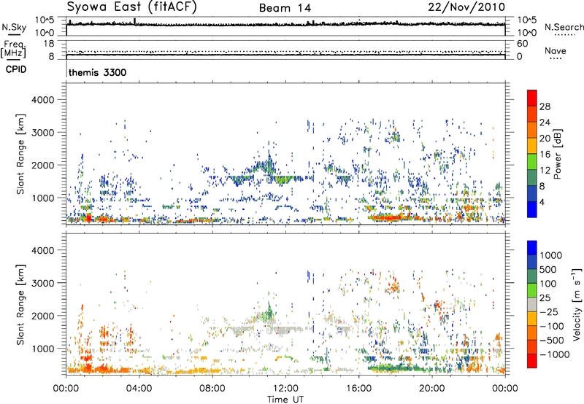Select the '16:00' time axis label
This screenshot has width=584, height=404.
(x=358, y=389)
